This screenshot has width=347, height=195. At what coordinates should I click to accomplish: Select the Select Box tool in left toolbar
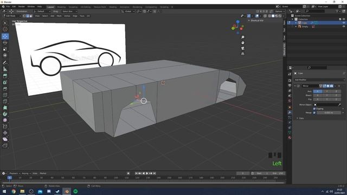[x=5, y=23]
